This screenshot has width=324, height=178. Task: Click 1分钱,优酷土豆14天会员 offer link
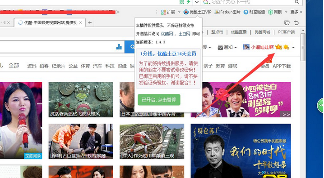tap(168, 54)
